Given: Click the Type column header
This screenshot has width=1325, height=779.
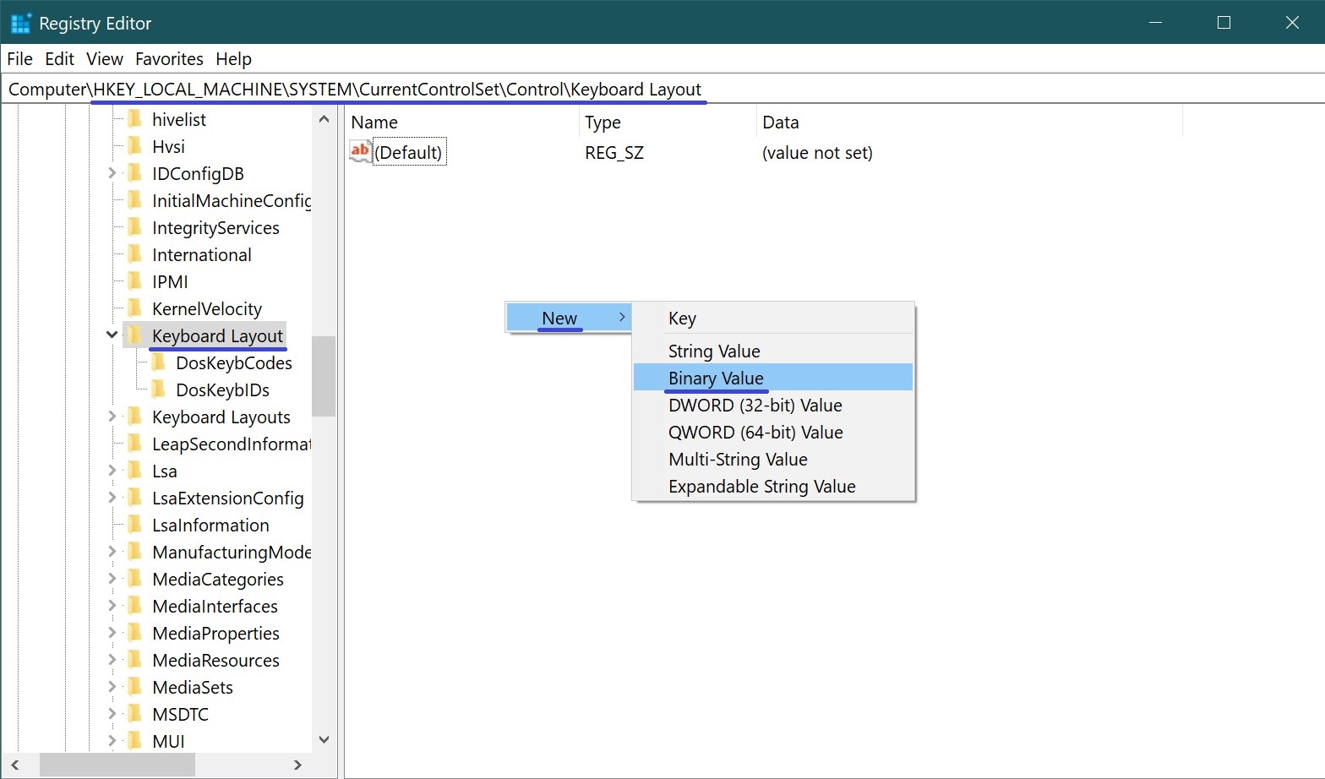Looking at the screenshot, I should click(x=668, y=122).
